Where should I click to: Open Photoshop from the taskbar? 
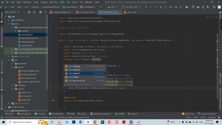[74, 122]
